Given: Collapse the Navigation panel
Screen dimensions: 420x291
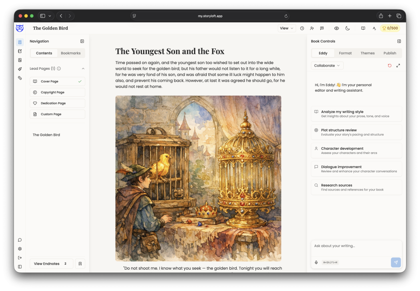Looking at the screenshot, I should pyautogui.click(x=82, y=41).
